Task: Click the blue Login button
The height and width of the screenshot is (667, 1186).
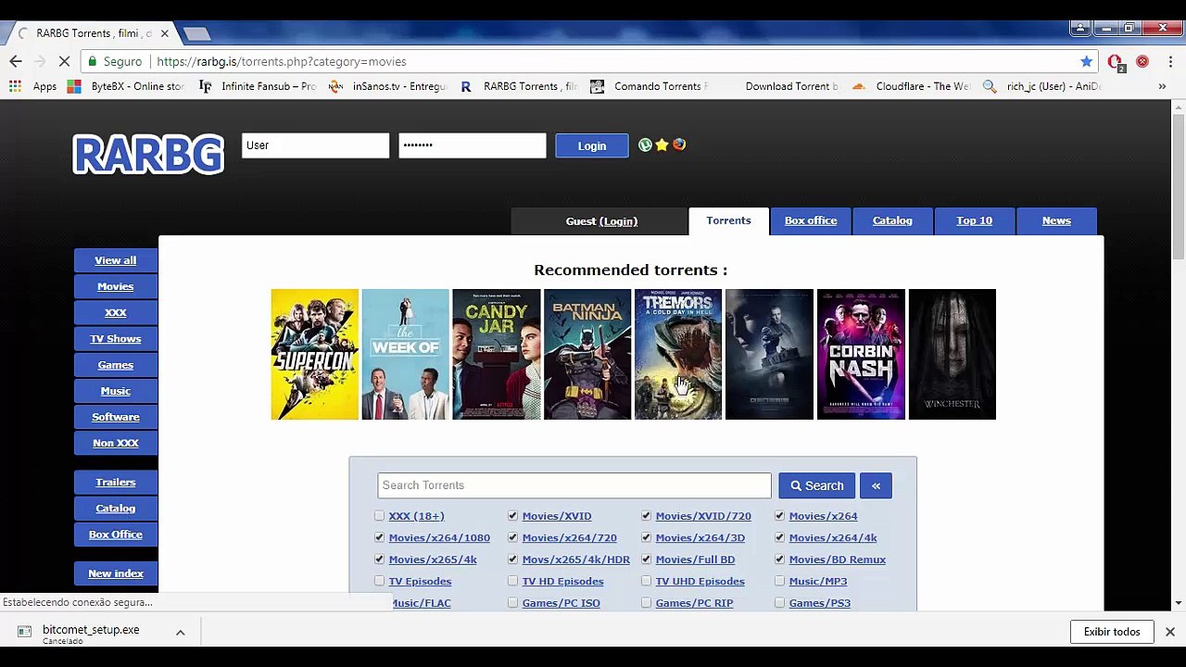Action: (592, 145)
